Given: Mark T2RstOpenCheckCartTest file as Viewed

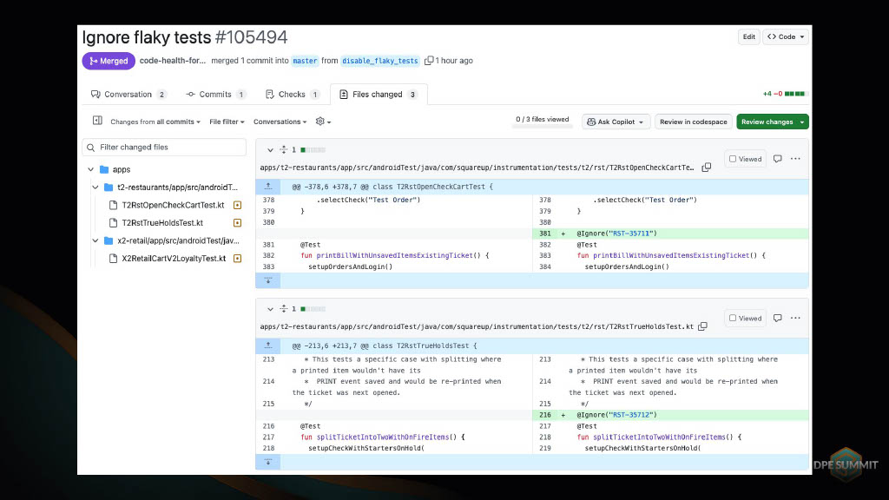Looking at the screenshot, I should click(x=745, y=160).
